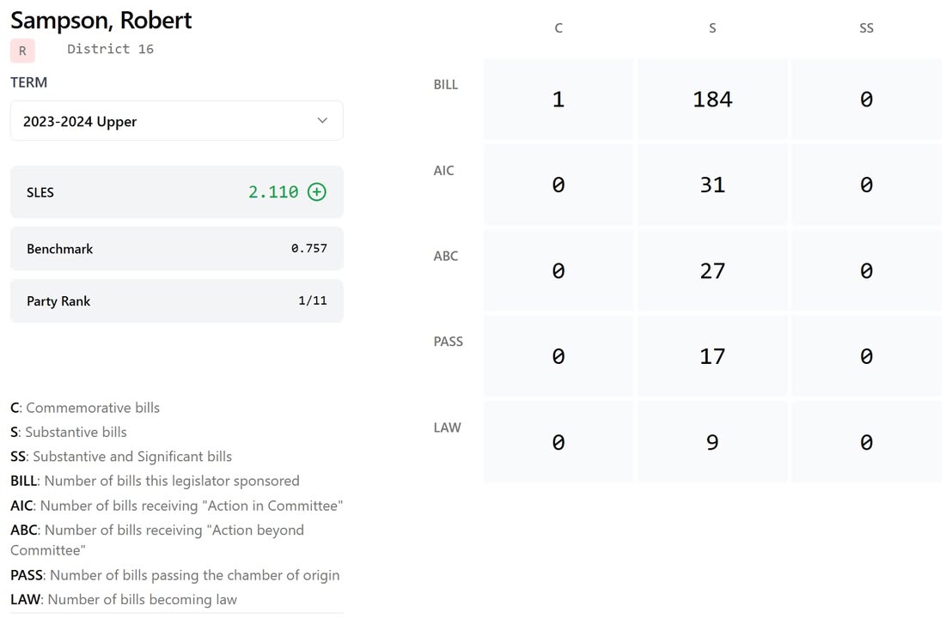Click the R party badge
This screenshot has width=946, height=618.
coord(22,51)
